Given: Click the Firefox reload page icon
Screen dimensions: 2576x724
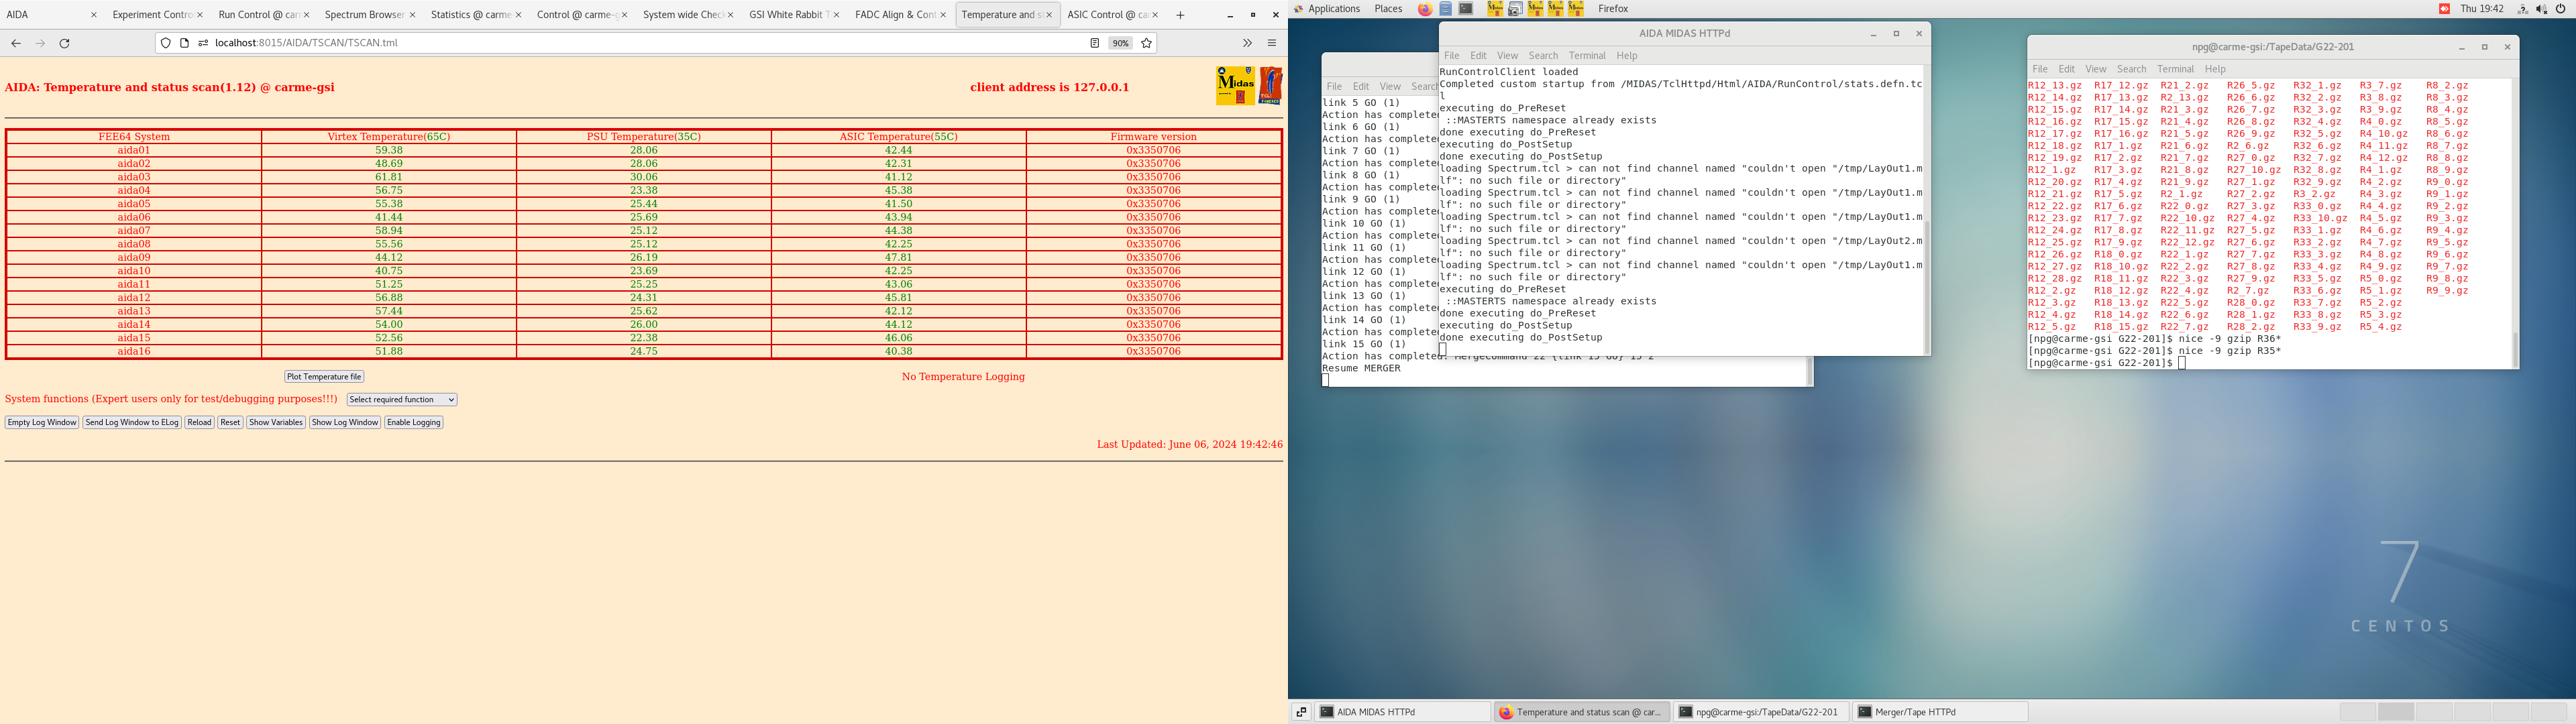Looking at the screenshot, I should [x=65, y=43].
